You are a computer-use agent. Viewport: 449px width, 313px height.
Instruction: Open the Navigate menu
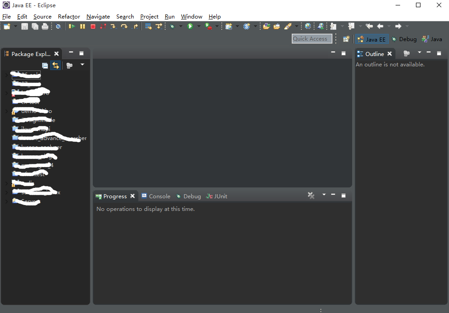click(x=98, y=17)
